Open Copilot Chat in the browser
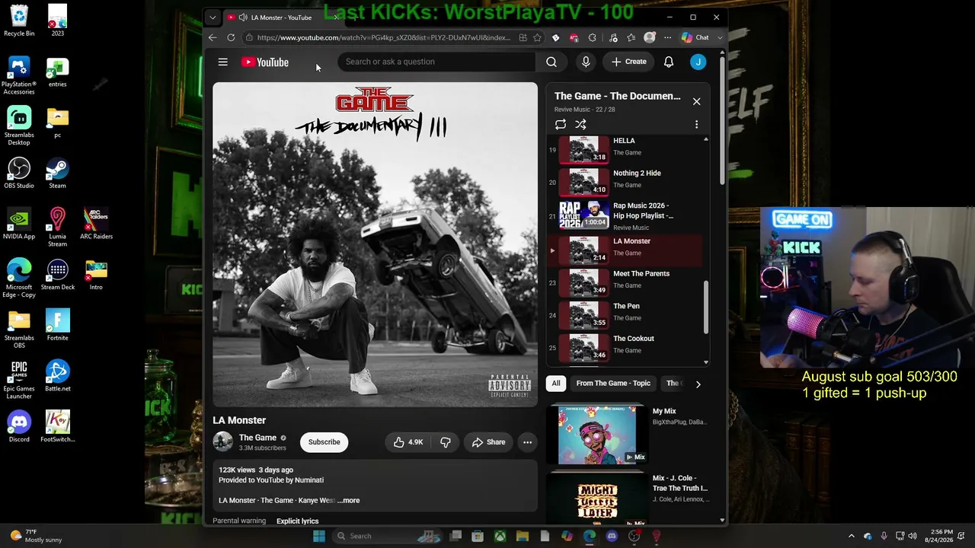The image size is (975, 548). tap(696, 37)
